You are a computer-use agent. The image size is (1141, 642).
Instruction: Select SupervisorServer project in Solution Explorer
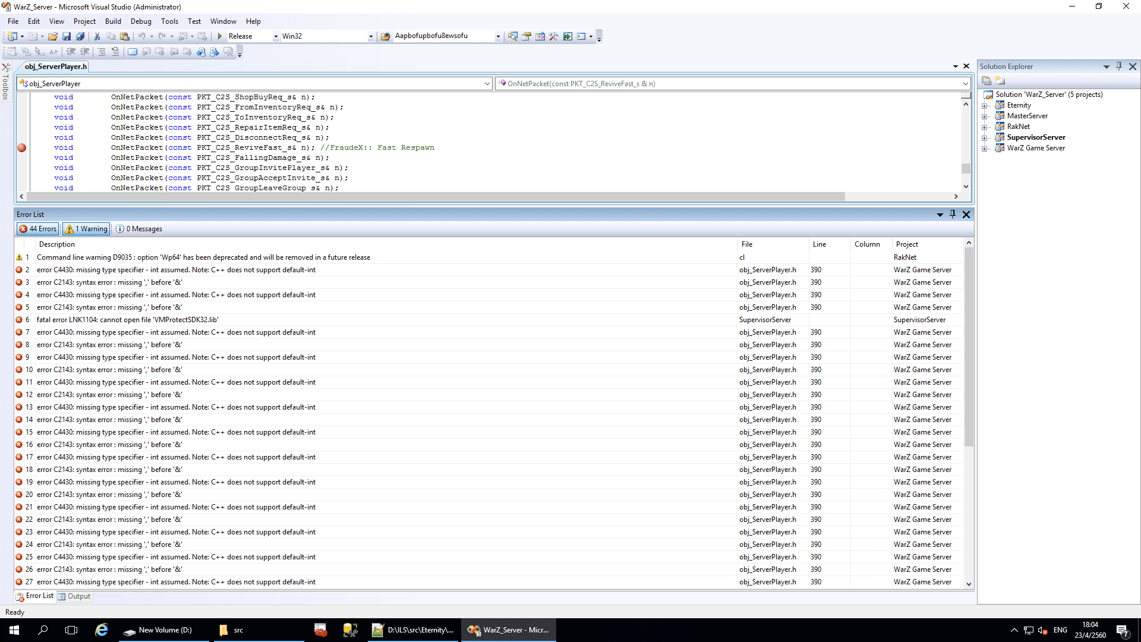(1036, 136)
